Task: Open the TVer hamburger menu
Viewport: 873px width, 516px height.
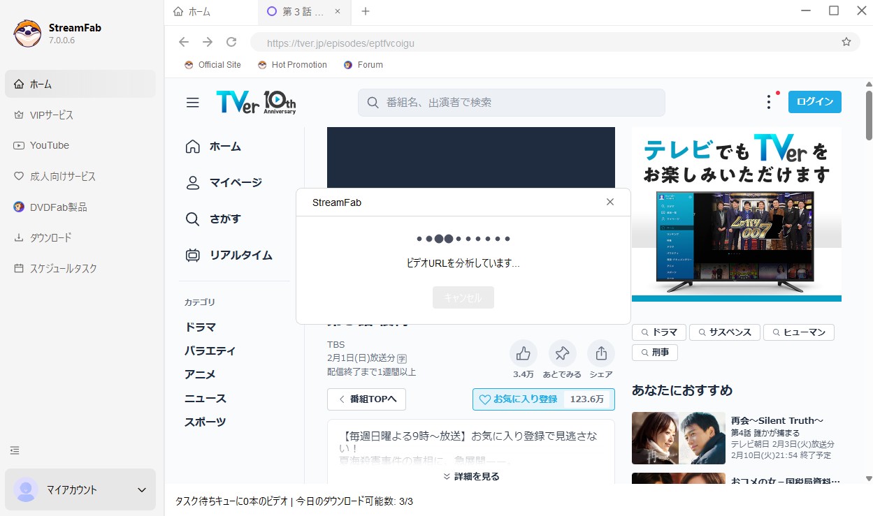Action: pos(192,102)
